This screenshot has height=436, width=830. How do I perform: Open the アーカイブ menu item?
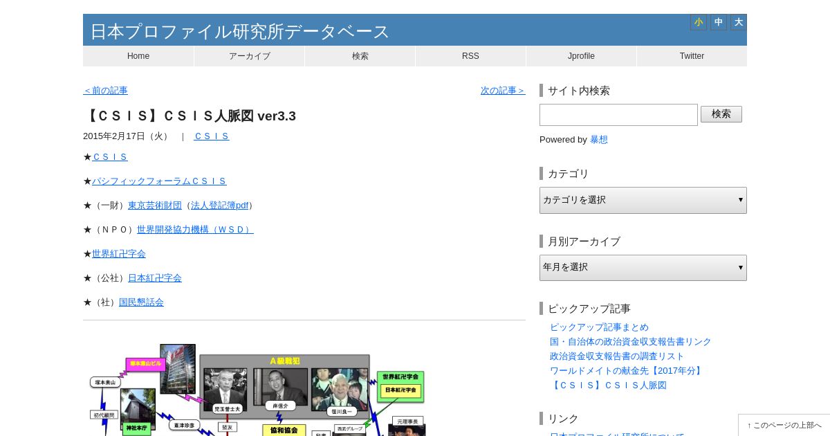(249, 56)
